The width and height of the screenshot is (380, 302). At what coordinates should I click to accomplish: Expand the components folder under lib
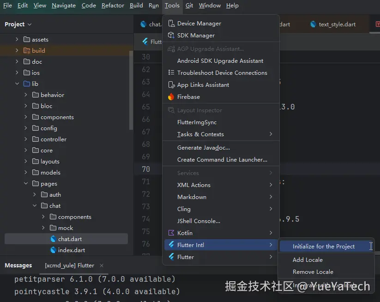(x=26, y=117)
